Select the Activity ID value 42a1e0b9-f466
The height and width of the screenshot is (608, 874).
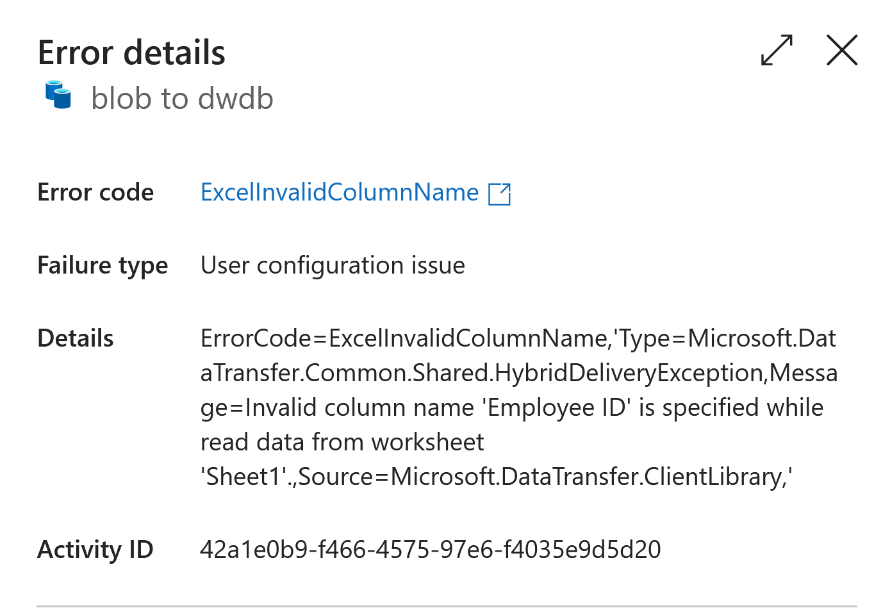pyautogui.click(x=430, y=550)
